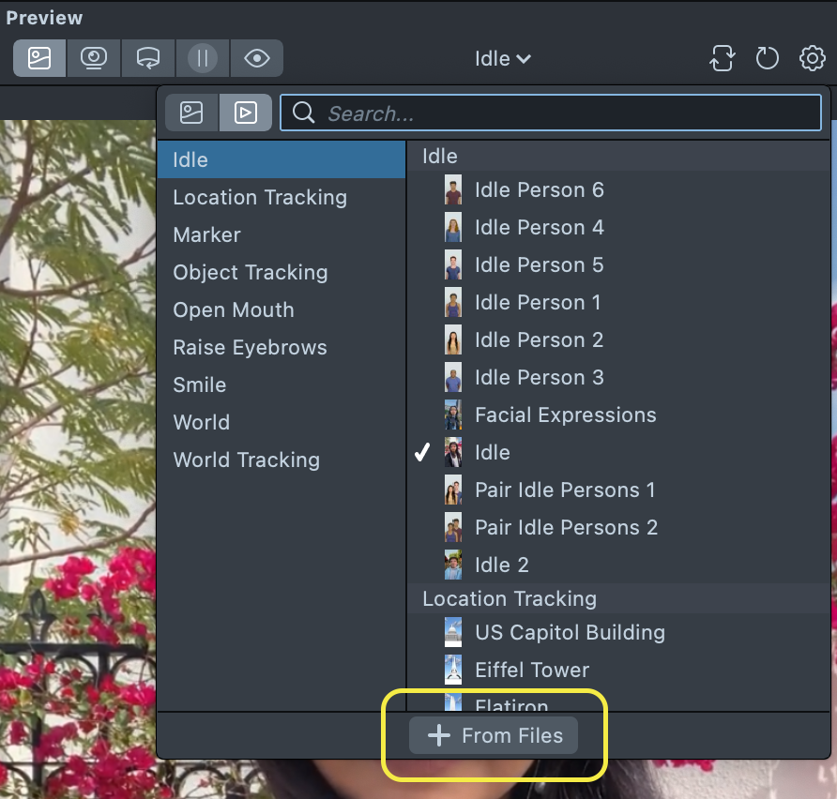Toggle the eye visibility icon
Image resolution: width=837 pixels, height=799 pixels.
click(x=256, y=58)
